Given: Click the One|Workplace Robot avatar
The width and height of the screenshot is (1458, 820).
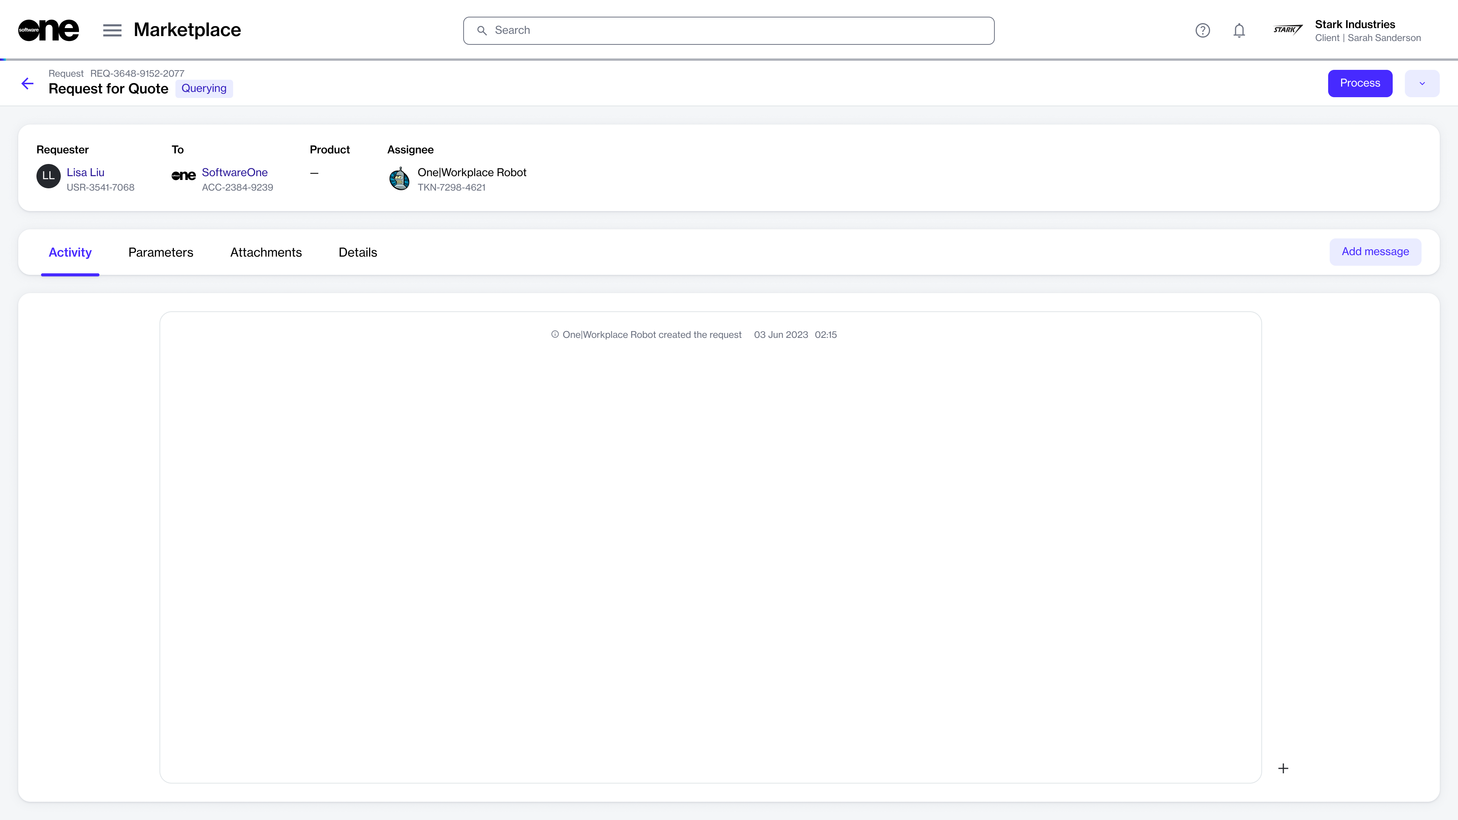Looking at the screenshot, I should click(399, 179).
